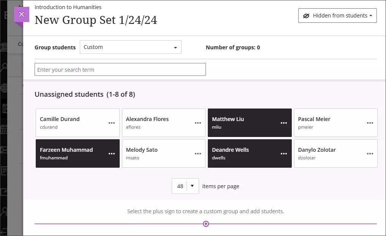
Task: Click the institution building icon in the sidebar
Action: coord(4,44)
